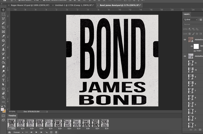Select the Zoom tool
Viewport: 203px width, 134px height.
coord(3,98)
